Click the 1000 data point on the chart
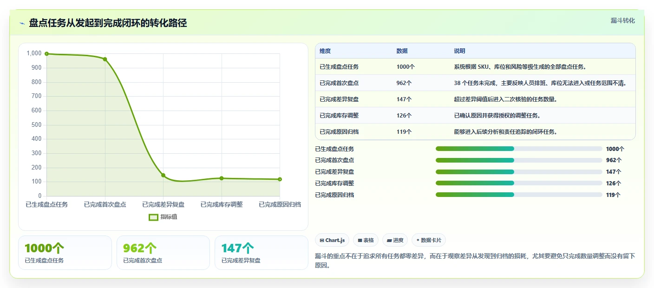654x288 pixels. coord(46,54)
